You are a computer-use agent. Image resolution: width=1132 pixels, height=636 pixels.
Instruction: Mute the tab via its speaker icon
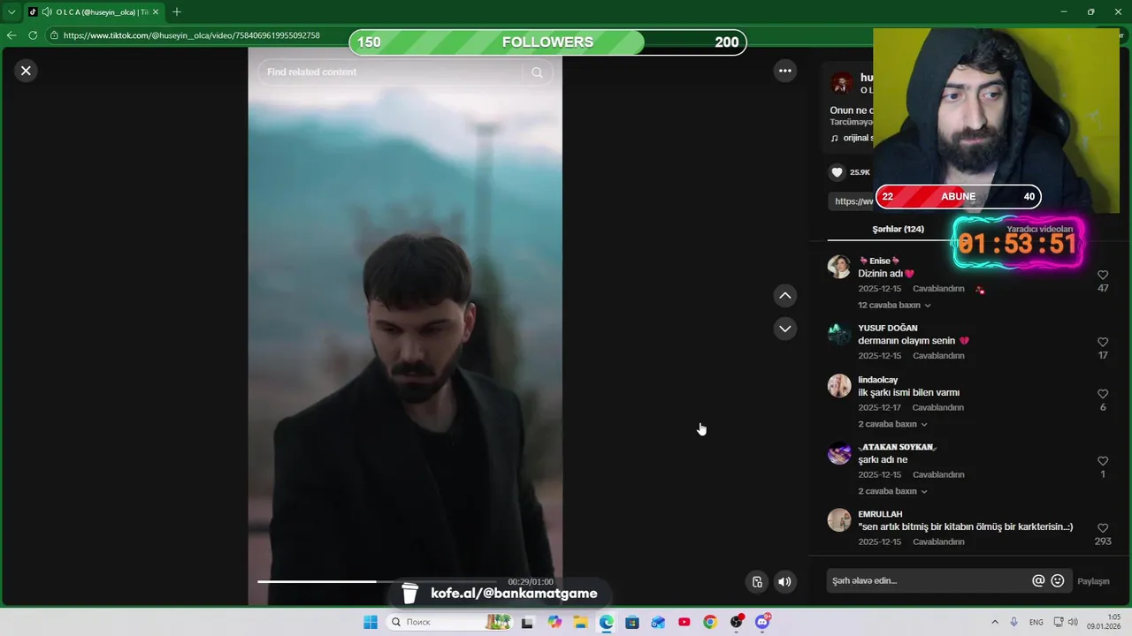tap(46, 12)
